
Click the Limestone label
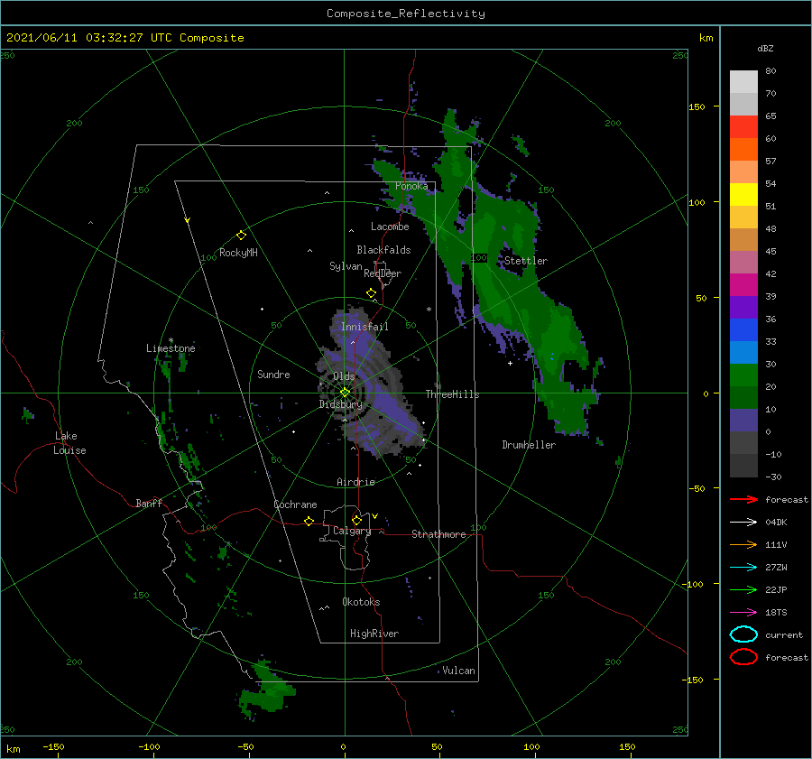click(171, 348)
